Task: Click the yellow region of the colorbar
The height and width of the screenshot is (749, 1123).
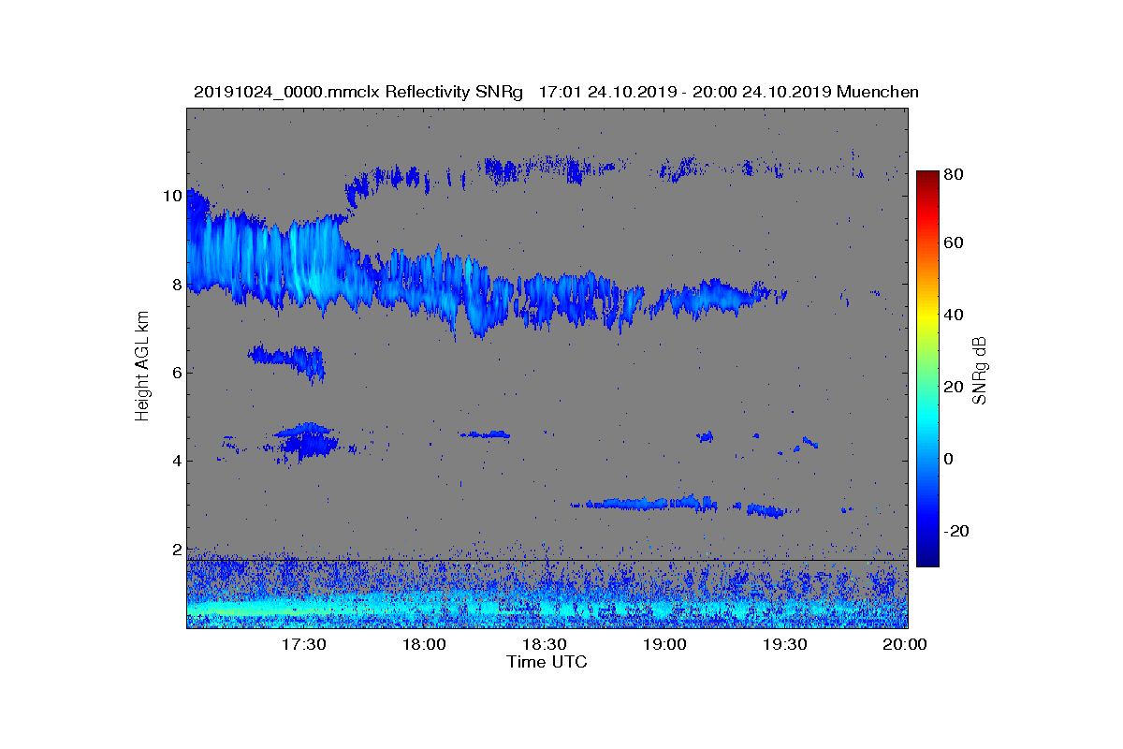Action: [x=927, y=318]
